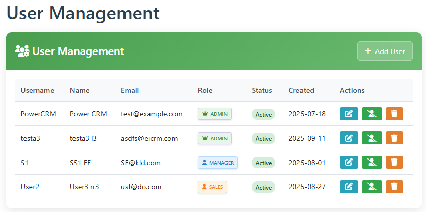Click the MANAGER role badge
The width and height of the screenshot is (426, 212).
pyautogui.click(x=218, y=163)
